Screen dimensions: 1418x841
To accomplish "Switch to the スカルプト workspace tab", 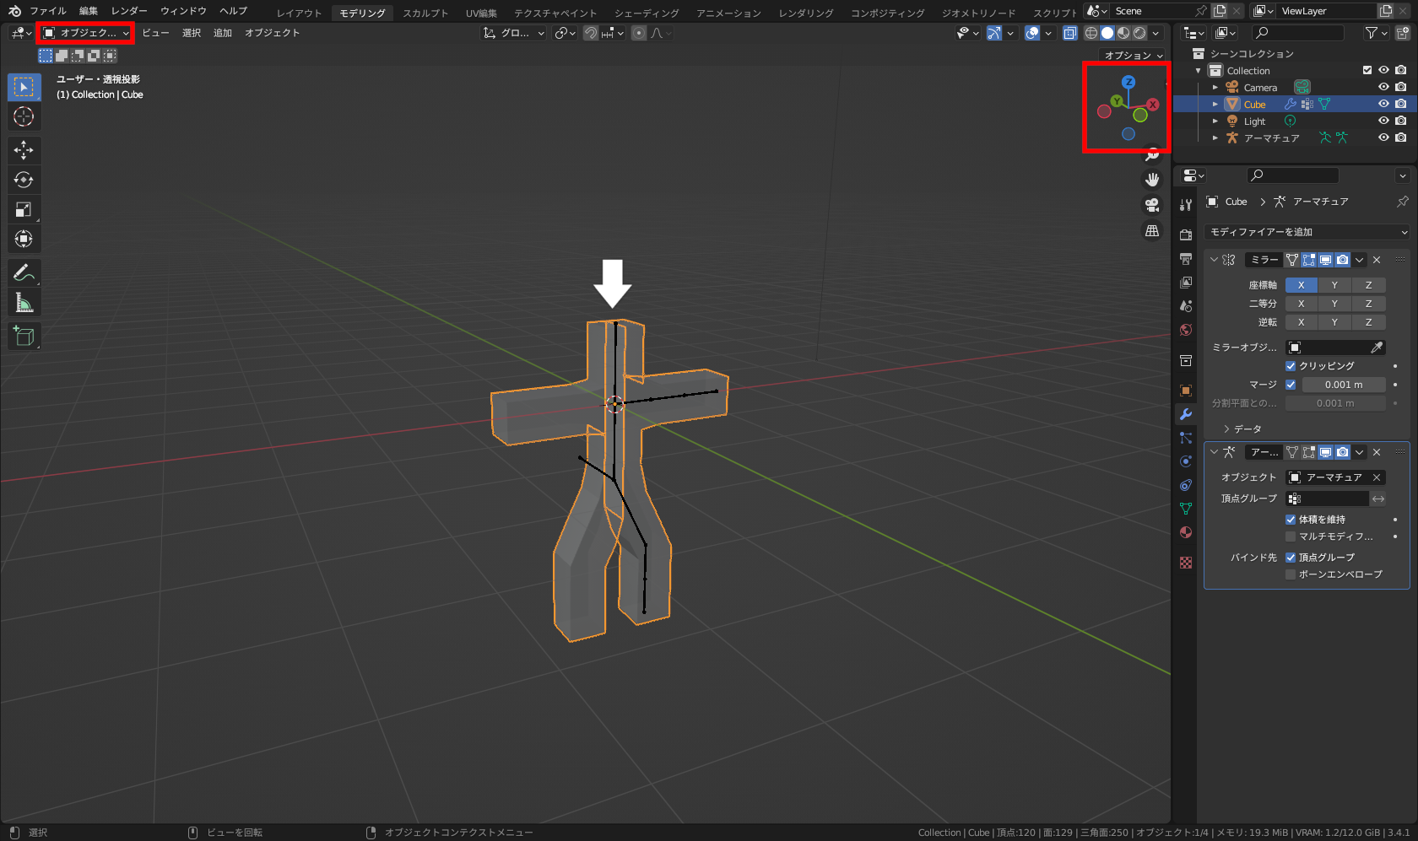I will 425,13.
